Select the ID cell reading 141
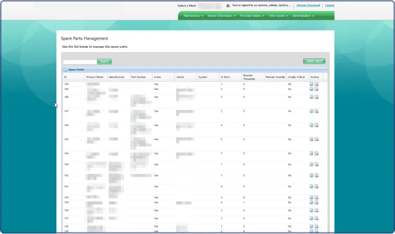The image size is (395, 234). 66,186
